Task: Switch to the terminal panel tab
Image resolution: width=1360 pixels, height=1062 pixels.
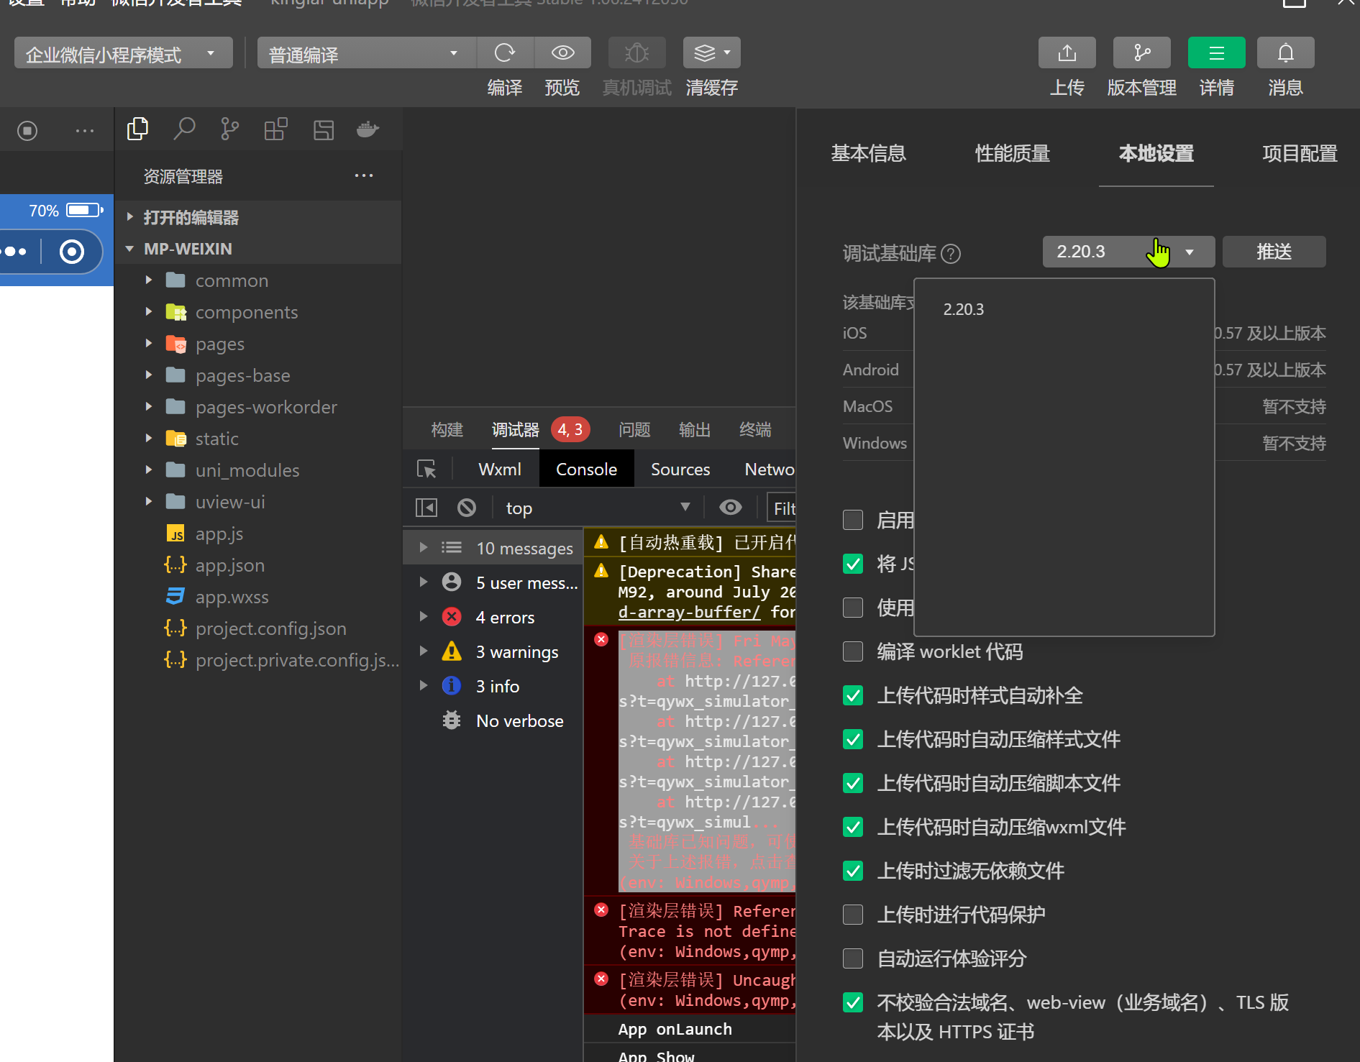Action: 755,430
